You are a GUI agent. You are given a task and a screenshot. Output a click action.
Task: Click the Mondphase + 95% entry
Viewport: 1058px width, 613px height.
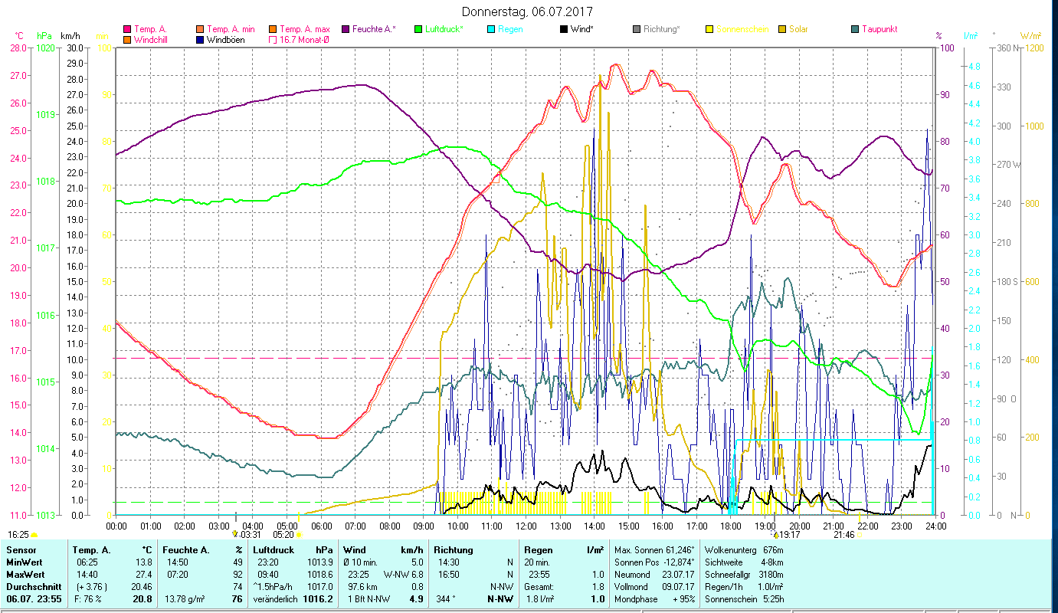tap(654, 599)
